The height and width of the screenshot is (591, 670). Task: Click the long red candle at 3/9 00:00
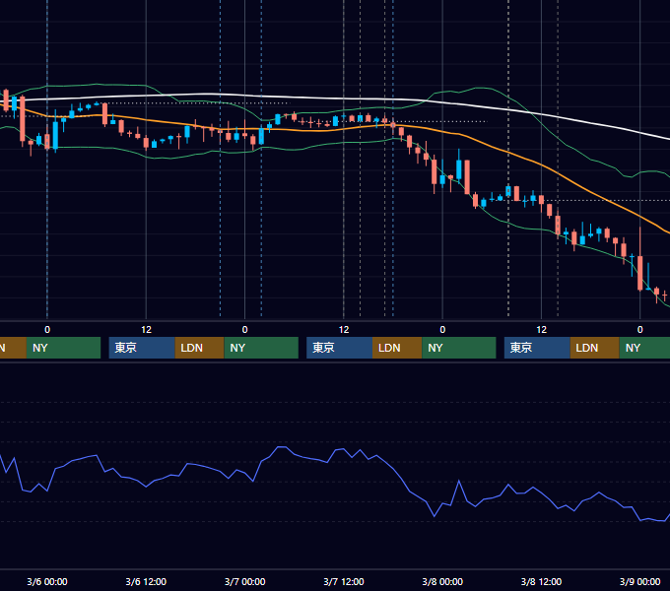tap(640, 273)
